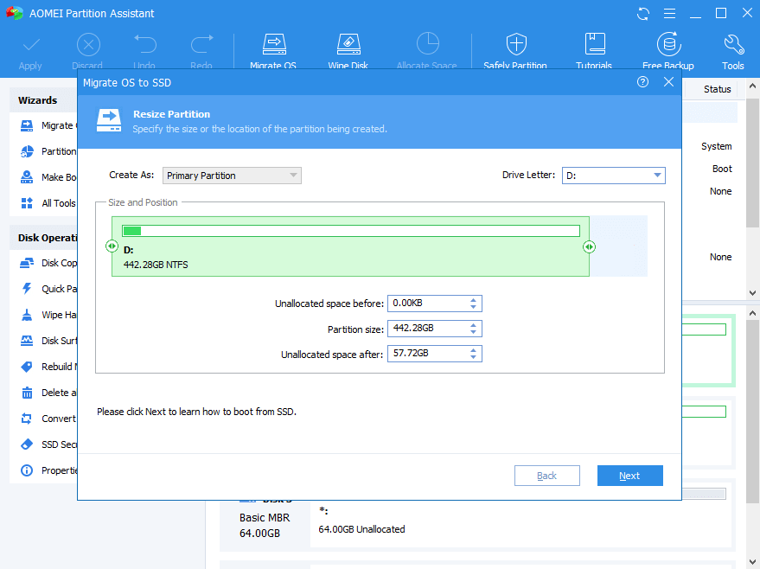Click the Rebuild MBR tag icon

pos(27,367)
